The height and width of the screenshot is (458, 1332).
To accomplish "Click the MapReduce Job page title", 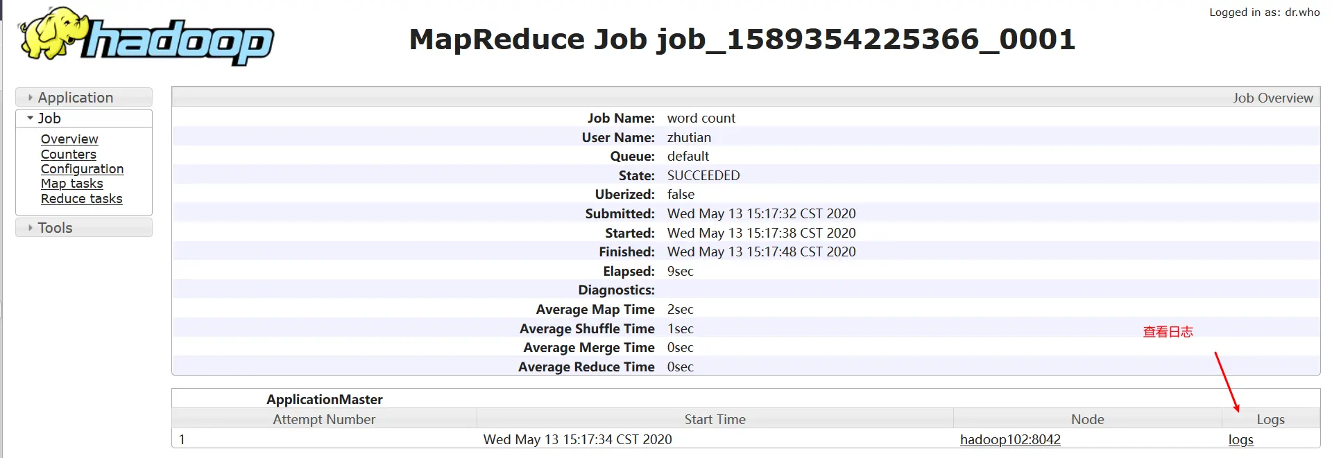I will click(742, 39).
